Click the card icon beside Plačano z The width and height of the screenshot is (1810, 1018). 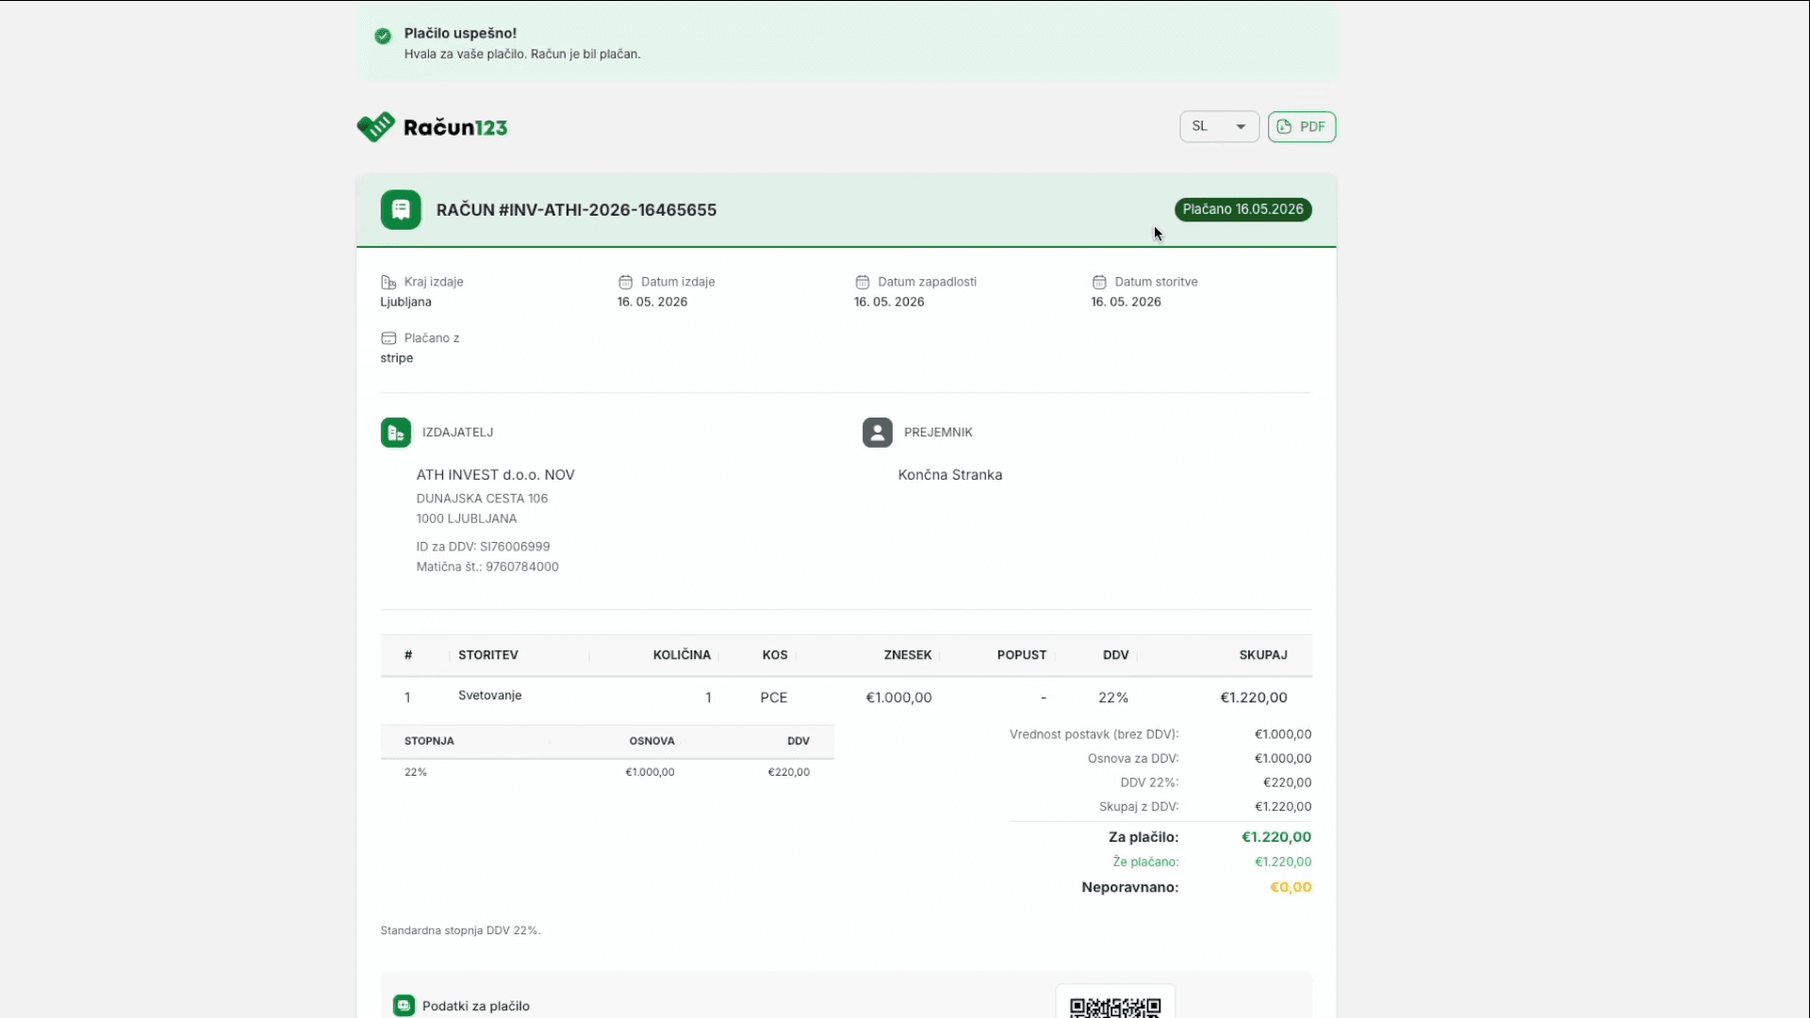pyautogui.click(x=388, y=337)
